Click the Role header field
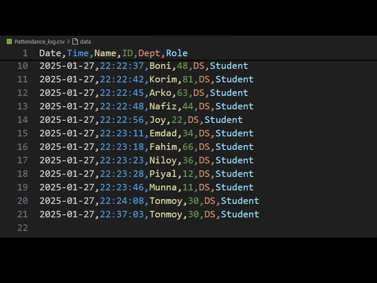377x283 pixels. coord(177,53)
